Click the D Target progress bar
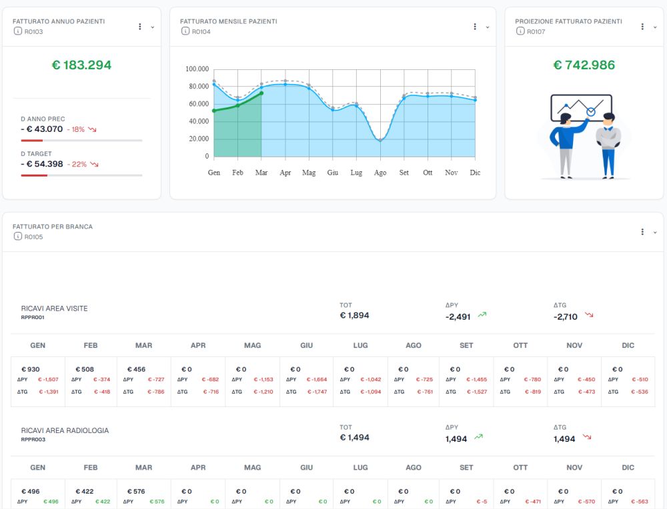This screenshot has height=509, width=667. (81, 175)
